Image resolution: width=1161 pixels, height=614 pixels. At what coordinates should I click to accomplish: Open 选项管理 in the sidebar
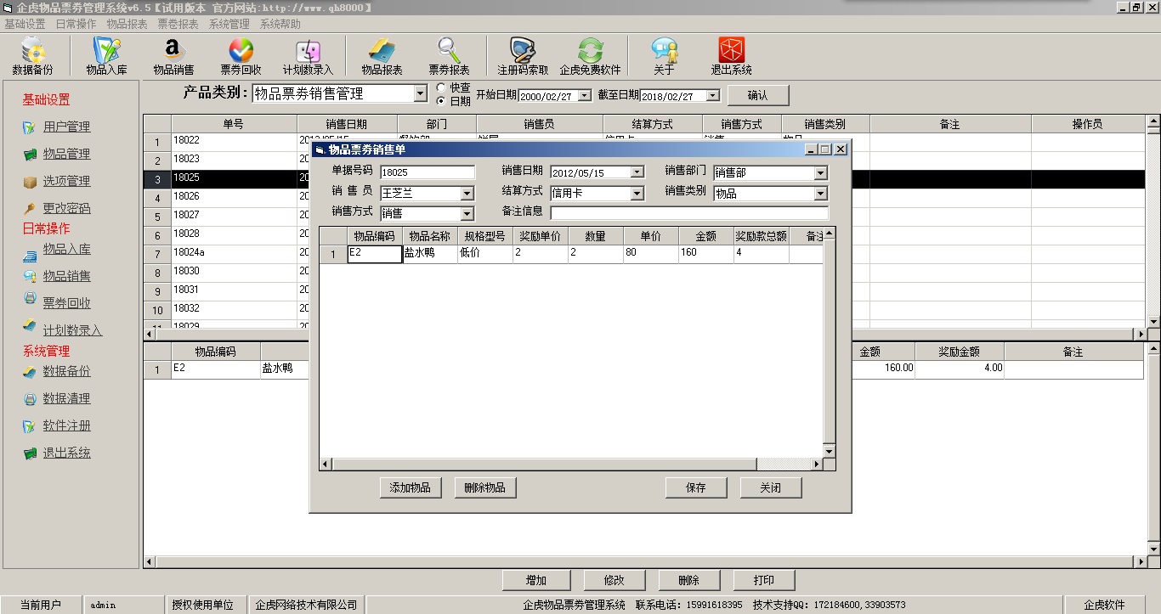66,181
